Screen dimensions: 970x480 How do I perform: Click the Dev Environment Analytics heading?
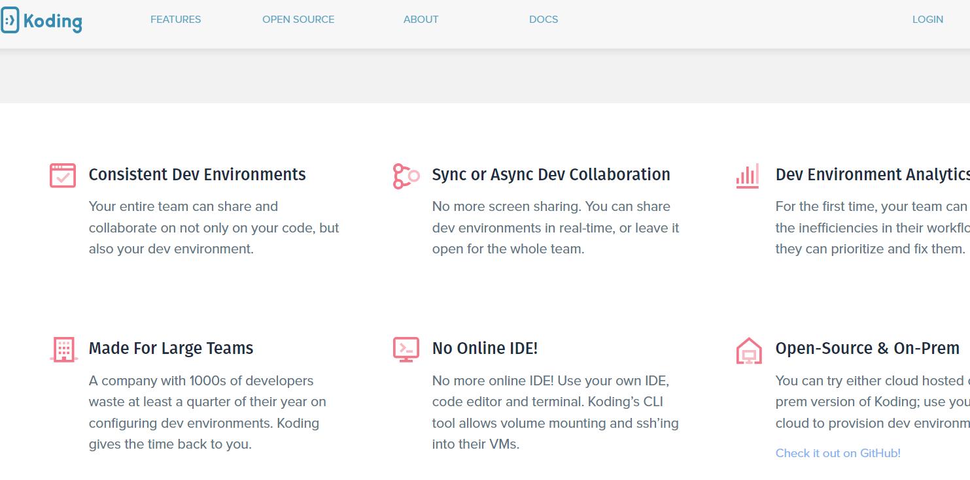[873, 174]
